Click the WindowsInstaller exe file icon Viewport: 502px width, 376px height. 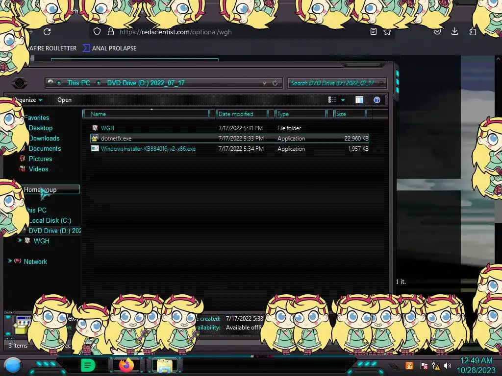pyautogui.click(x=95, y=148)
